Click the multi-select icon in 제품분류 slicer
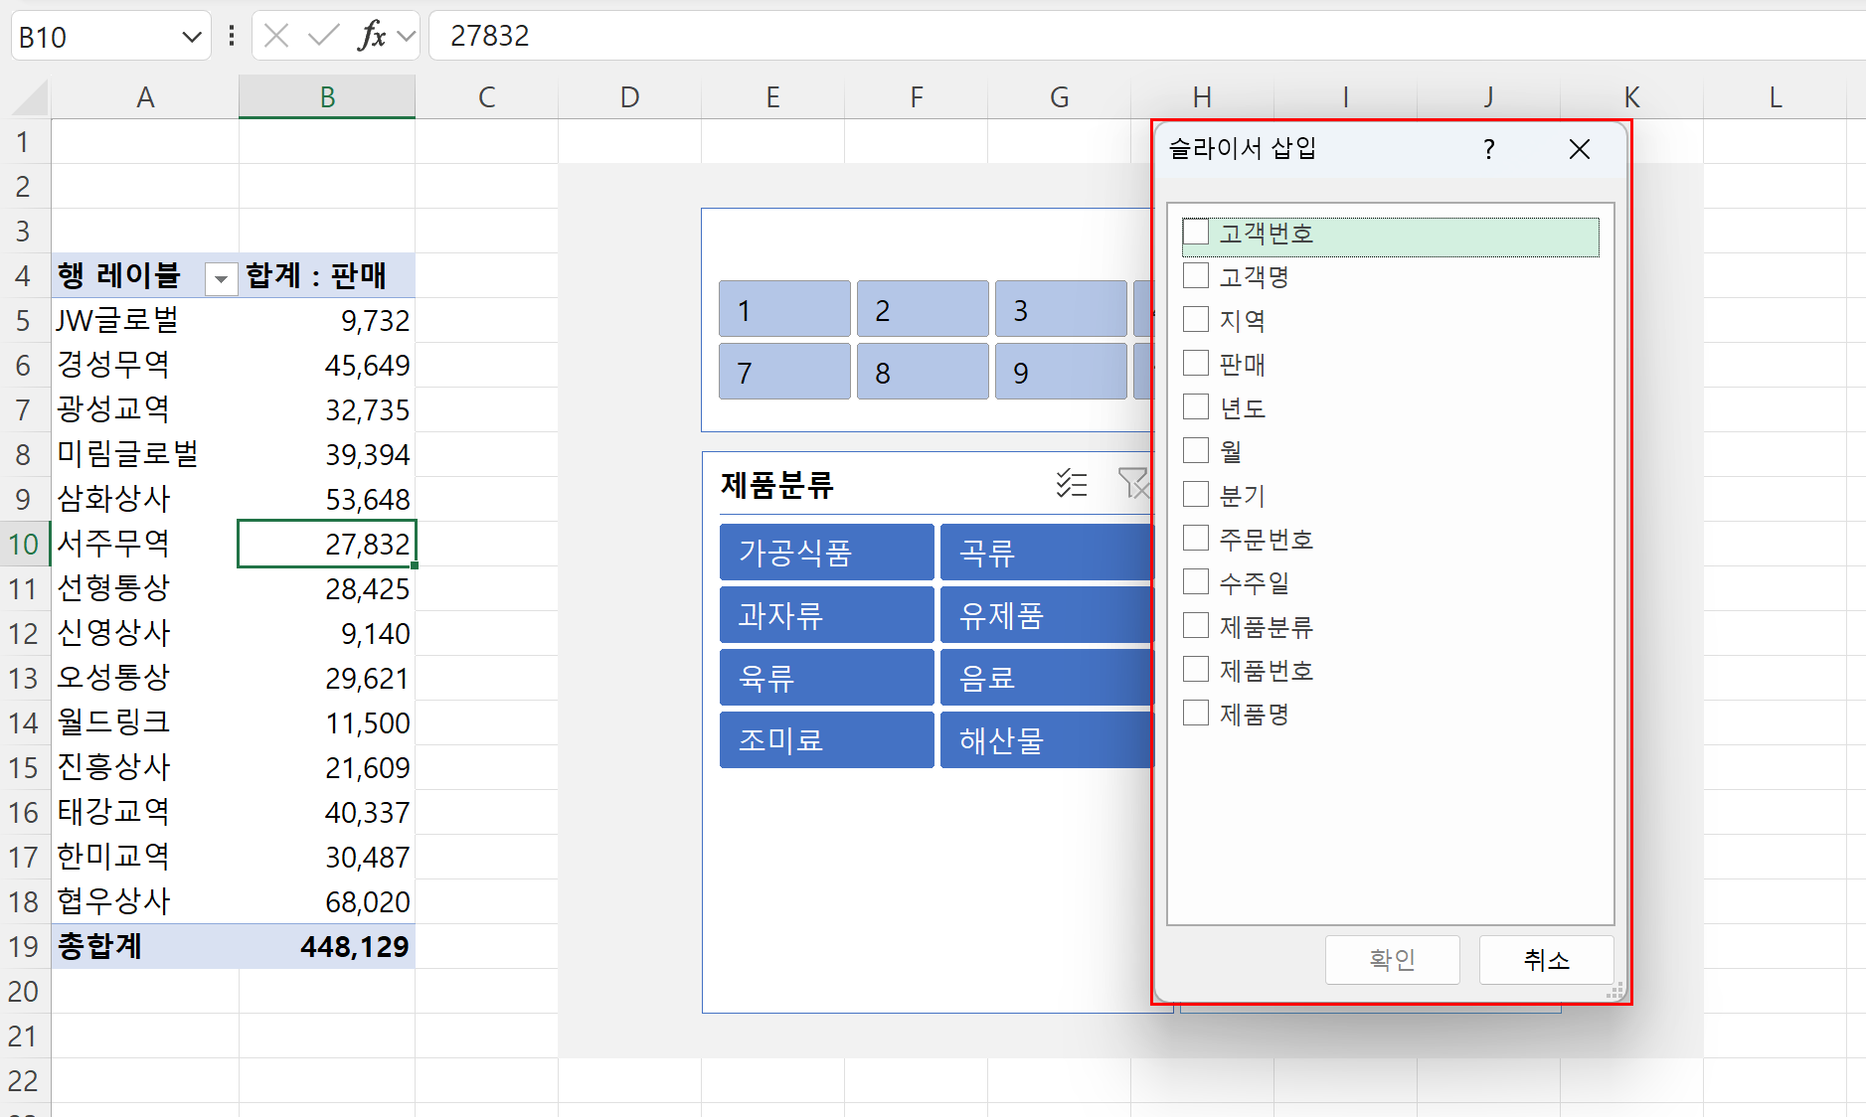 (x=1071, y=484)
